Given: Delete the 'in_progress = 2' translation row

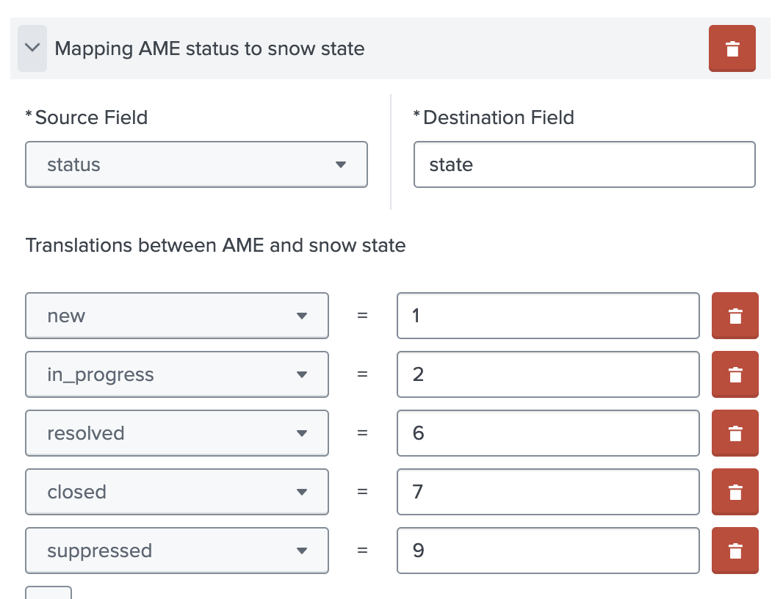Looking at the screenshot, I should click(x=735, y=374).
